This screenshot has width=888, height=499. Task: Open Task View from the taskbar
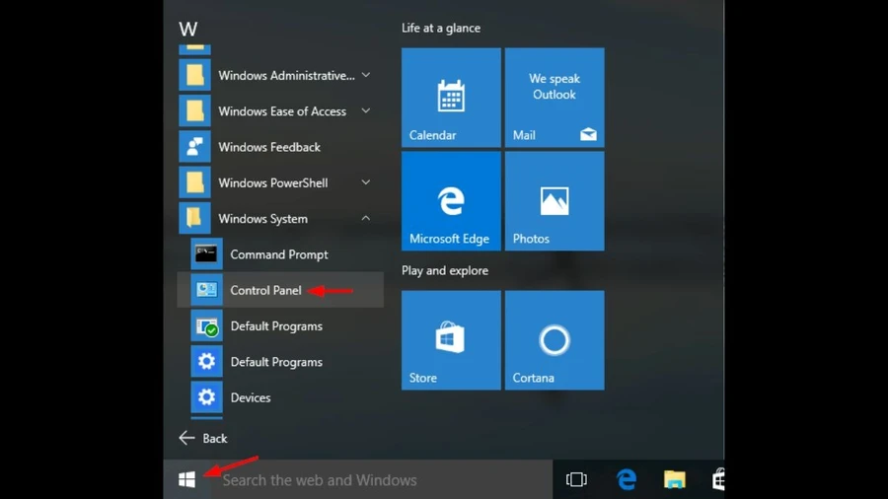pyautogui.click(x=576, y=479)
